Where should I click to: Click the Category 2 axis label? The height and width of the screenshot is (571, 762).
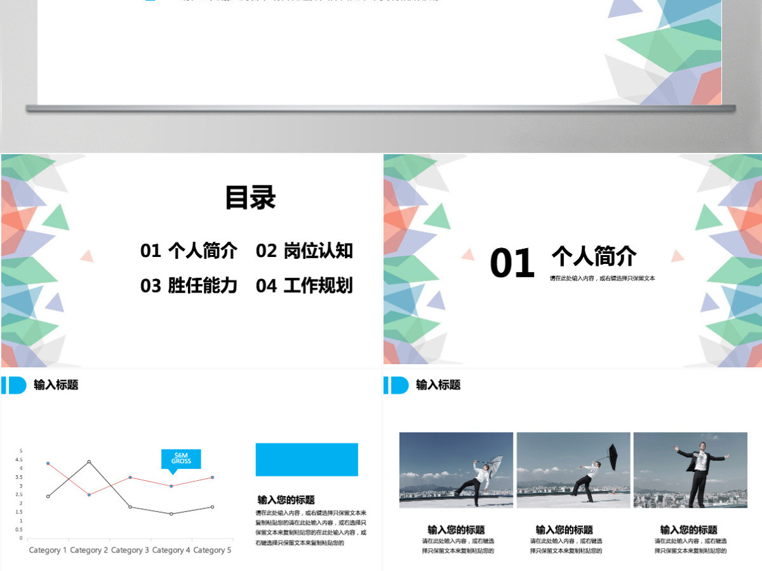click(89, 550)
